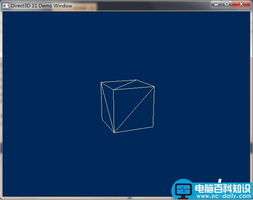This screenshot has width=253, height=200.
Task: Click the front top-left vertex of the cube
Action: [113, 91]
